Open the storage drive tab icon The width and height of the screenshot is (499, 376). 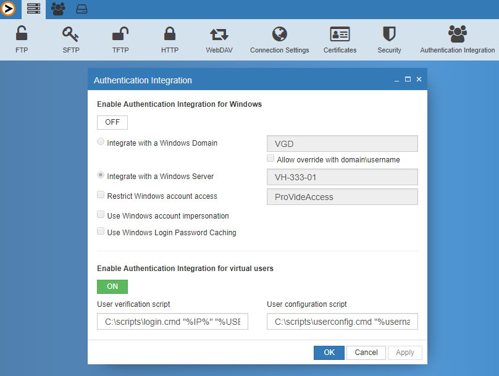pyautogui.click(x=82, y=9)
